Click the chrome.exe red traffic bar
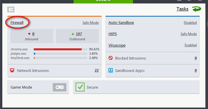Screen dimensions: 208x109 click(58, 49)
